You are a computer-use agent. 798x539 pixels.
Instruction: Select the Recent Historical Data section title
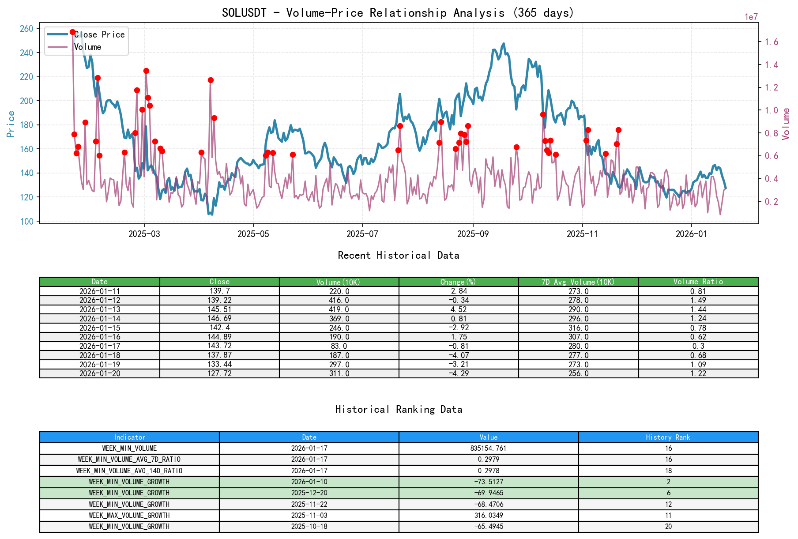pos(399,255)
